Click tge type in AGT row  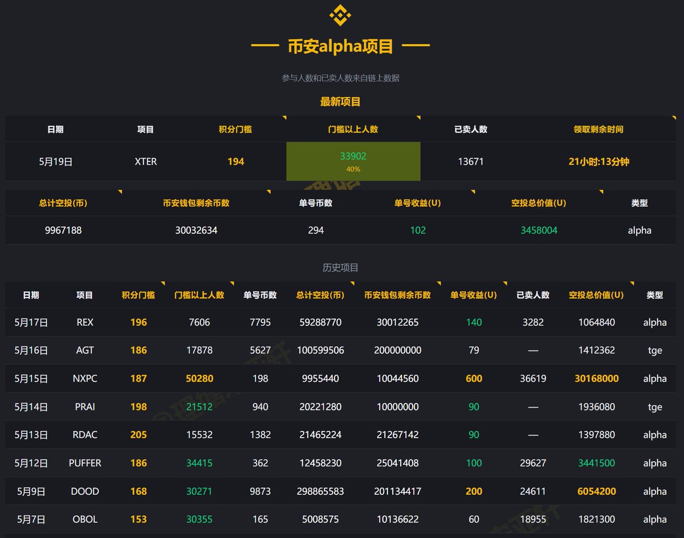pos(655,350)
